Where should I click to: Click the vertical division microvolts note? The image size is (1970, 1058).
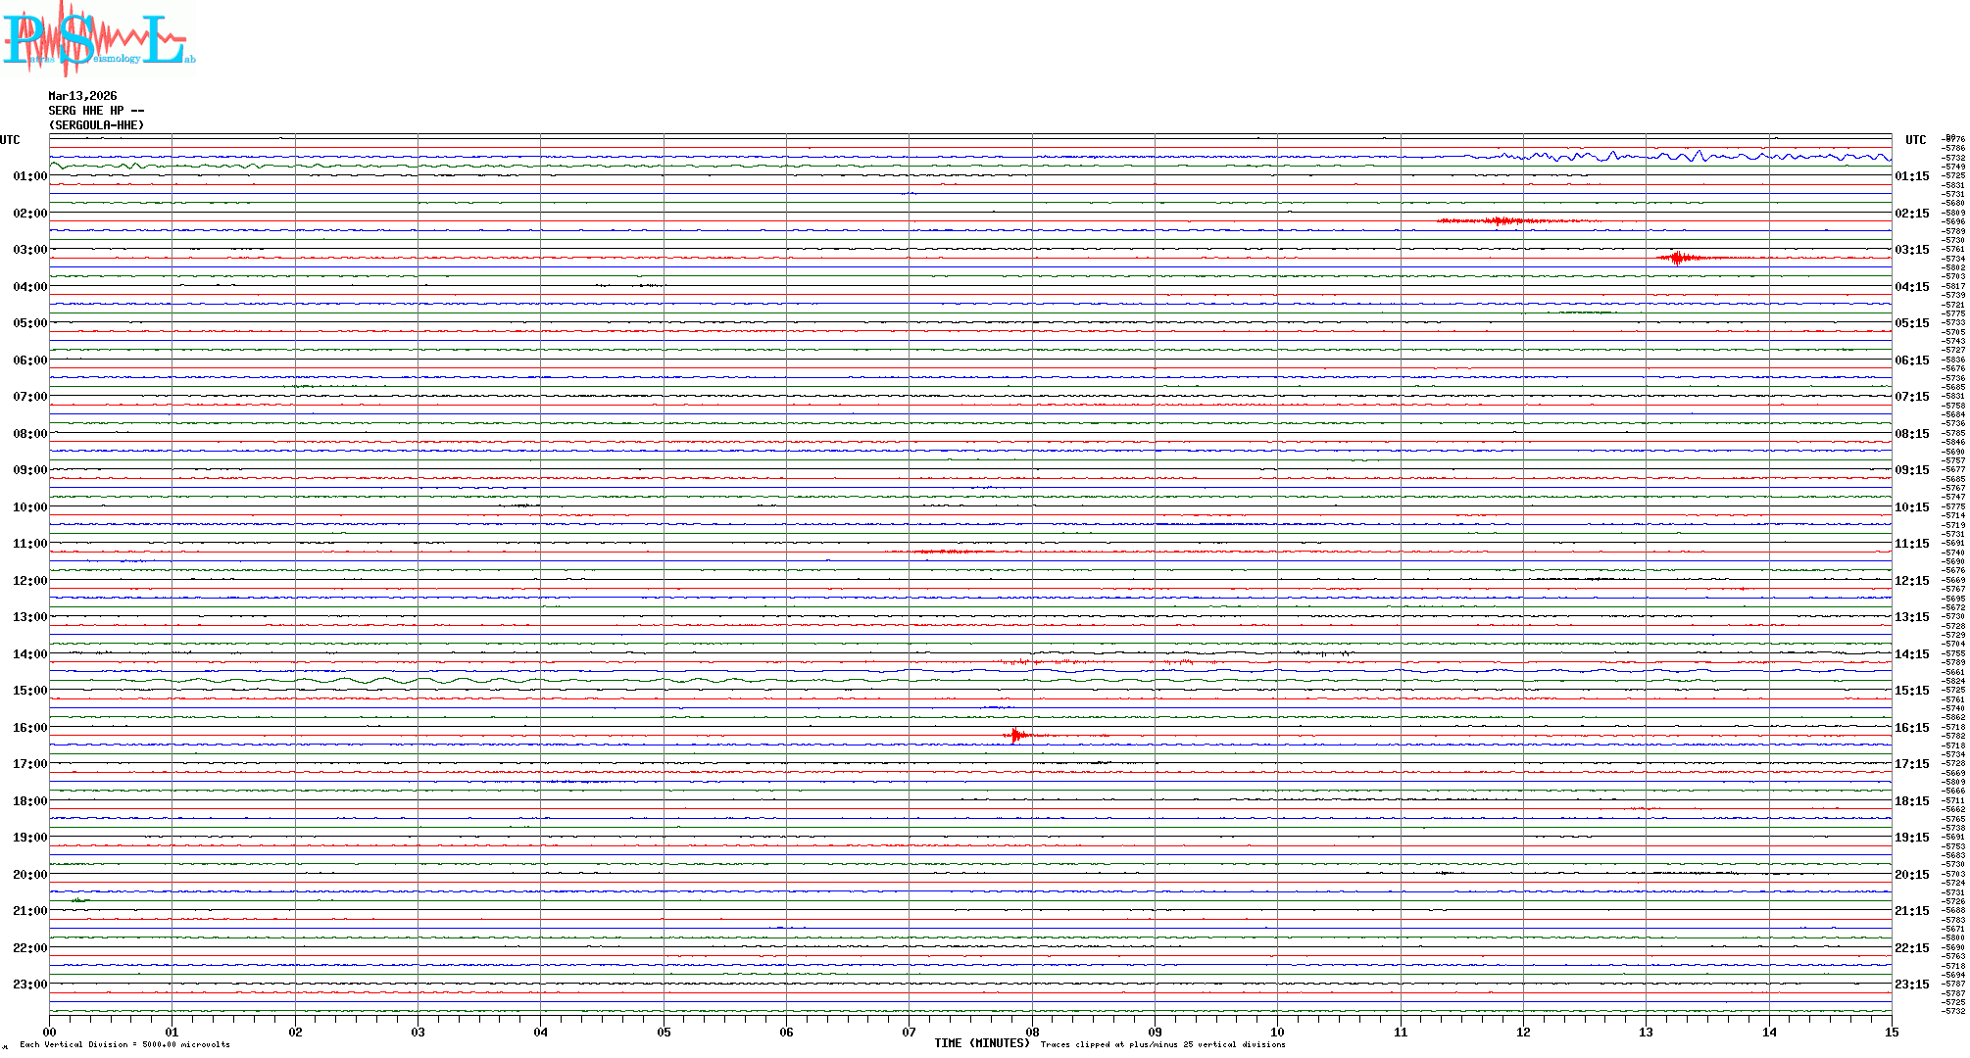coord(124,1044)
